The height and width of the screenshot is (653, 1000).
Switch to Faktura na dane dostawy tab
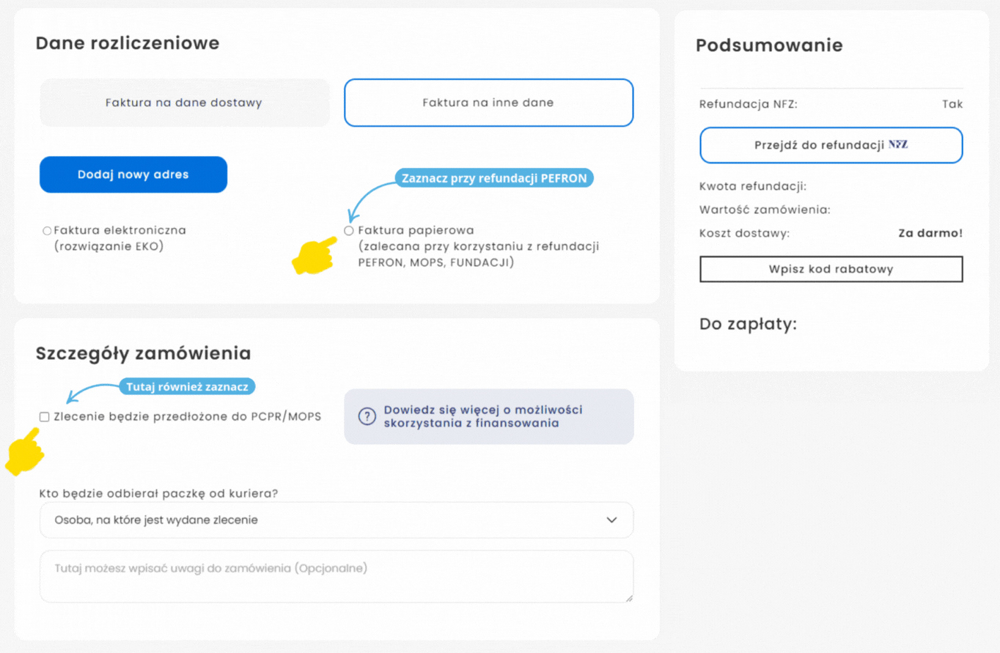(x=185, y=103)
